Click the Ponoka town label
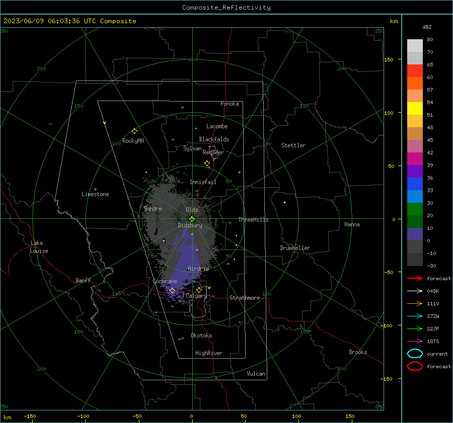 (230, 104)
